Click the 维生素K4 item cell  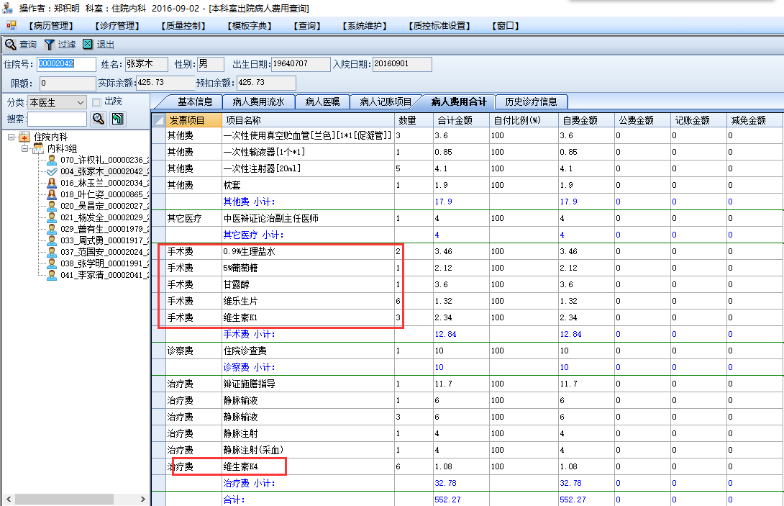(x=308, y=466)
